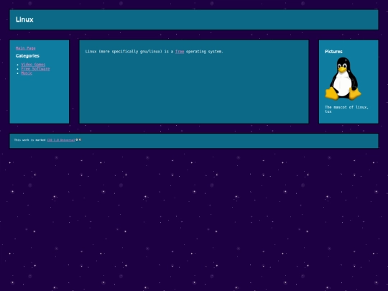
Task: Select the "Linux" page title heading
Action: tap(24, 19)
